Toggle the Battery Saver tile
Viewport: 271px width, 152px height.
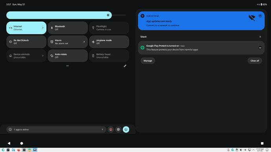coord(109,56)
